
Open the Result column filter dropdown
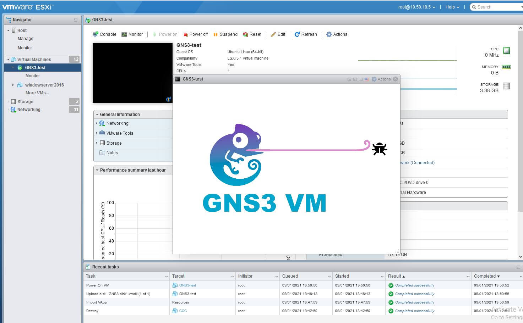(x=468, y=276)
